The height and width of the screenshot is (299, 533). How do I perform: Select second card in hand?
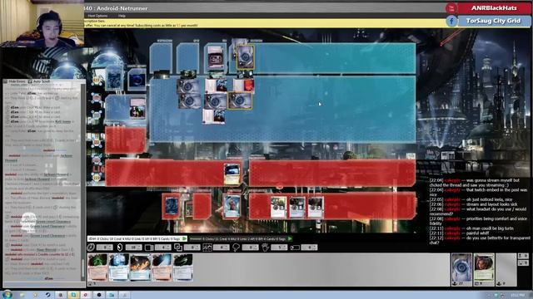tap(119, 267)
